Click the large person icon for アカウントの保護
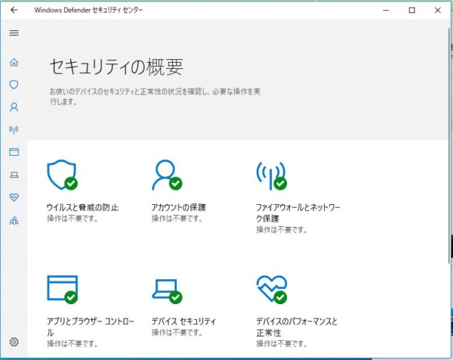Screen dimensions: 453x360 click(x=167, y=175)
